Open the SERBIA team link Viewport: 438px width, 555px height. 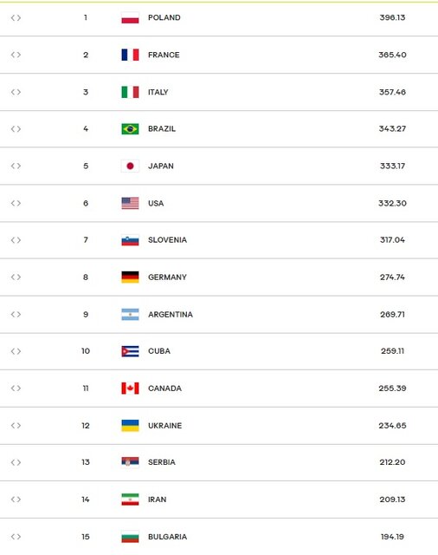point(161,462)
